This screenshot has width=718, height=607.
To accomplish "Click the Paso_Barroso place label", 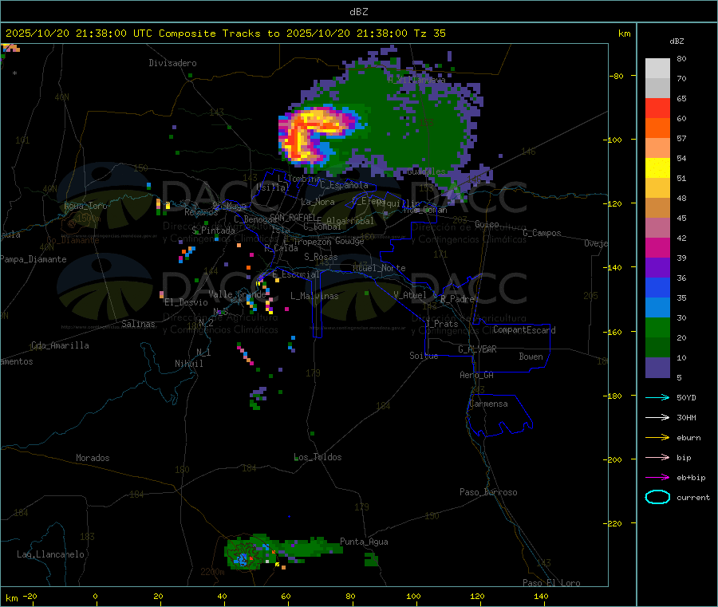I will click(488, 492).
